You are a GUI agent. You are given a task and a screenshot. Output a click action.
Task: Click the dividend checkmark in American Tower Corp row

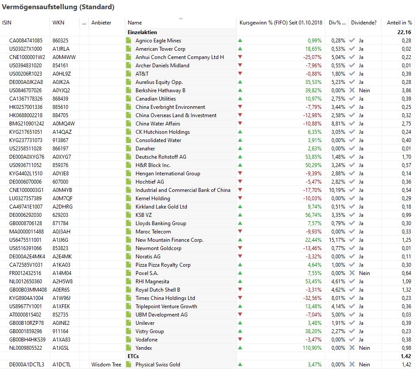(x=352, y=49)
